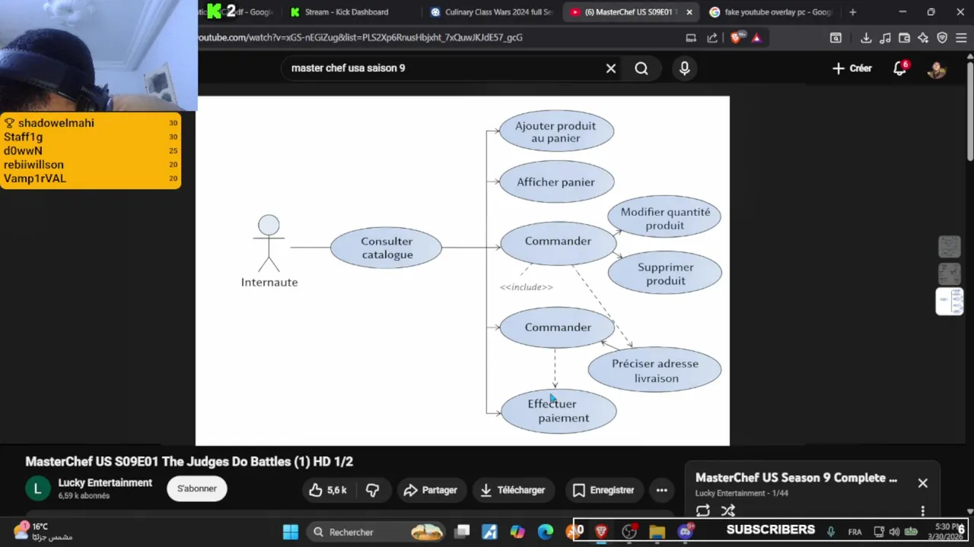974x547 pixels.
Task: Open the Brave Rewards triangle icon
Action: [x=756, y=37]
